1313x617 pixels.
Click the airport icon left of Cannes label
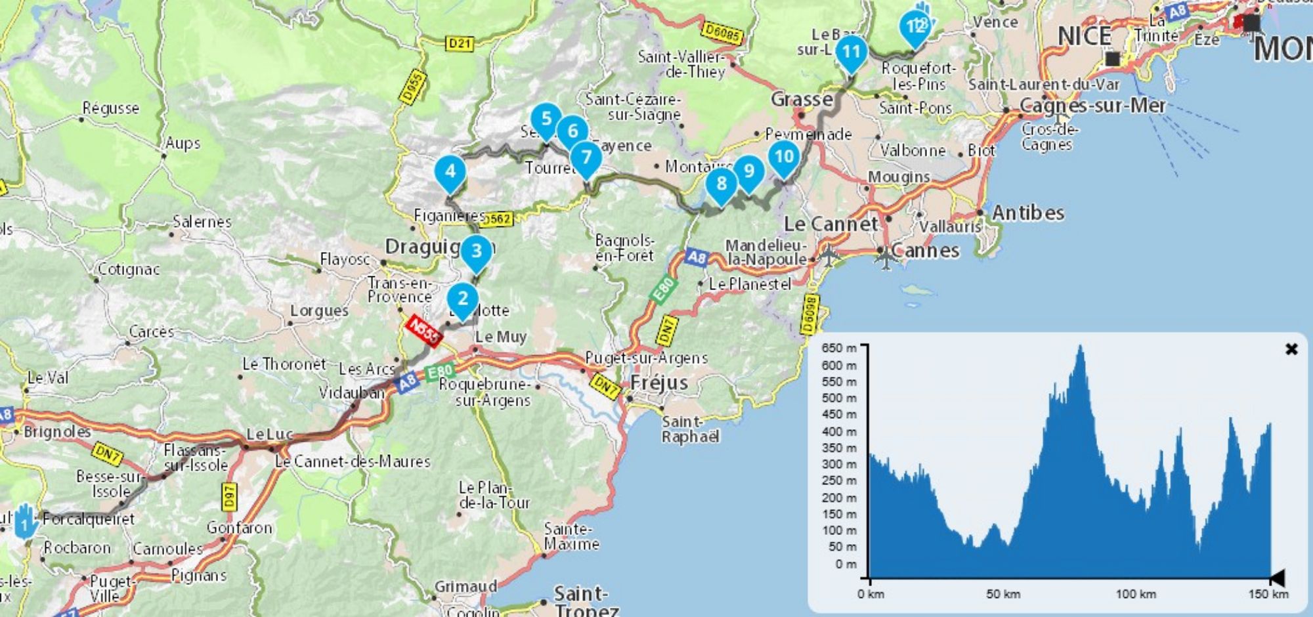click(x=886, y=257)
